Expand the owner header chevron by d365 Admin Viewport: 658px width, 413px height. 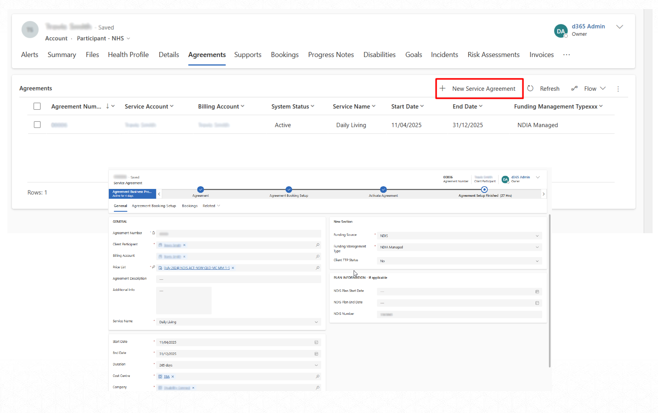pyautogui.click(x=619, y=27)
